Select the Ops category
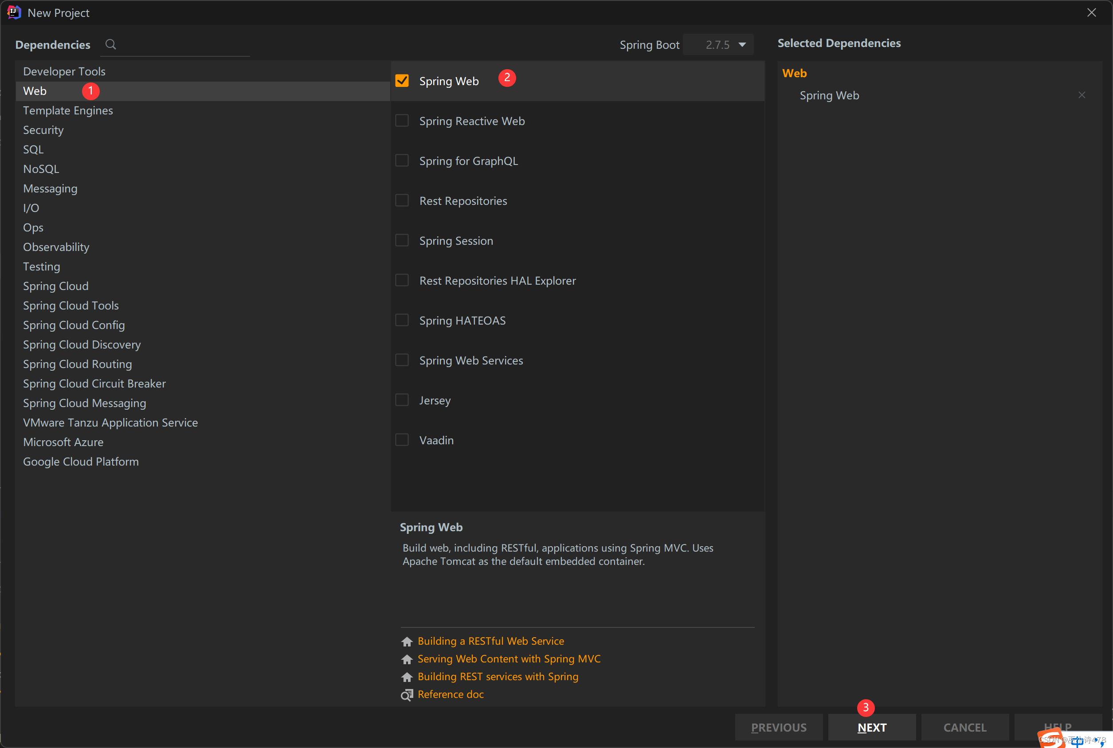 [x=203, y=228]
